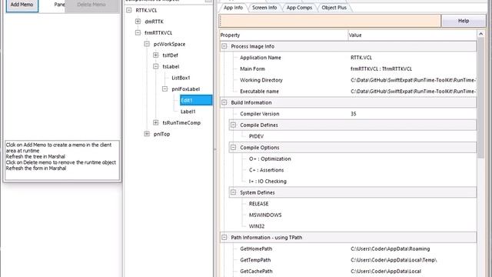
Task: Collapse the RTTK.VCL root tree node
Action: click(x=129, y=10)
